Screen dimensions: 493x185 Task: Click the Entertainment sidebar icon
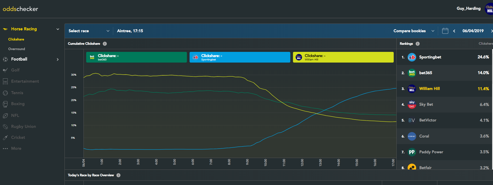[x=5, y=81]
